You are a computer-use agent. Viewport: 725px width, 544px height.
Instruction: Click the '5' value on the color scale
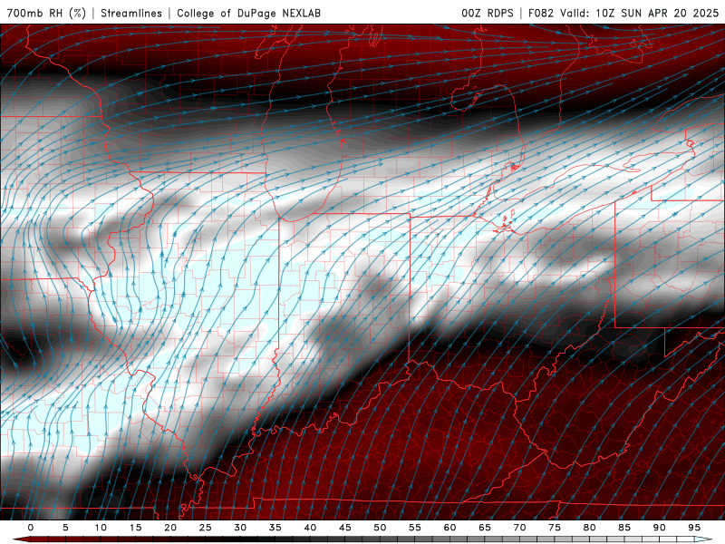click(65, 528)
